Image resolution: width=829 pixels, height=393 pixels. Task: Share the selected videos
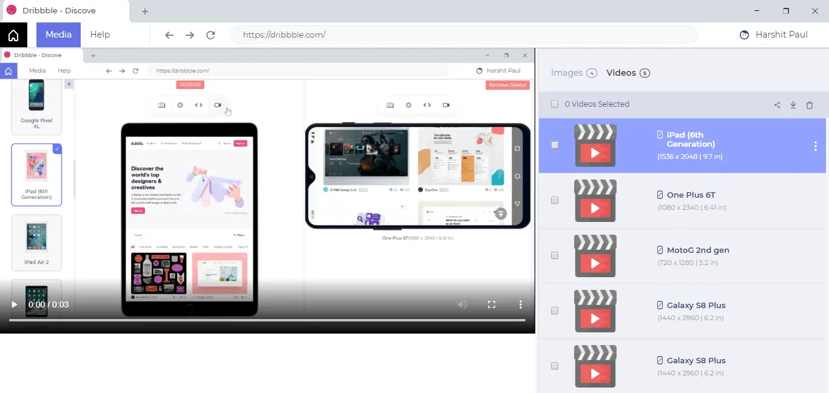click(x=777, y=104)
